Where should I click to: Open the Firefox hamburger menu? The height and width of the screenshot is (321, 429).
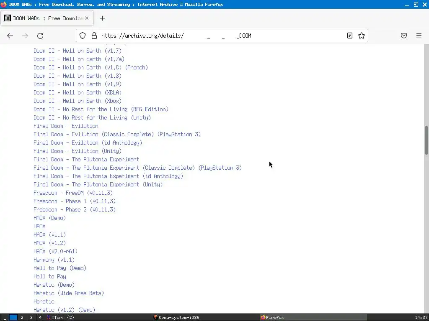(419, 36)
